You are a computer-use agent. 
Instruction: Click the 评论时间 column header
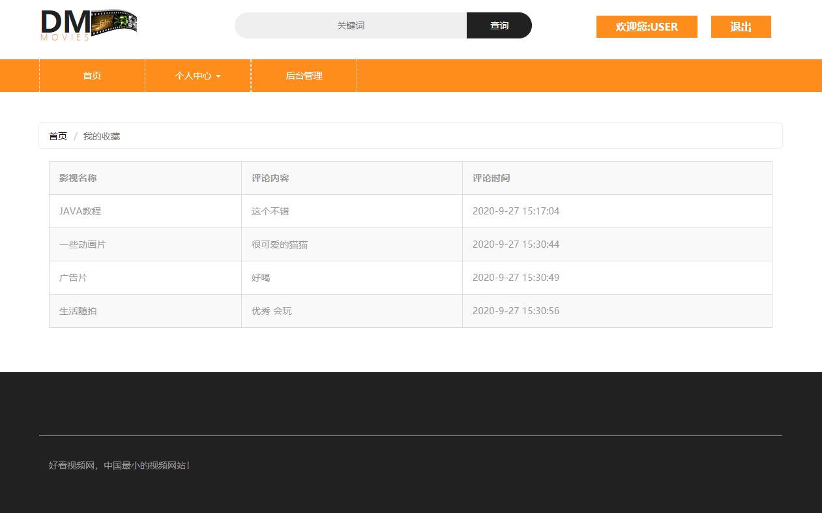point(491,177)
